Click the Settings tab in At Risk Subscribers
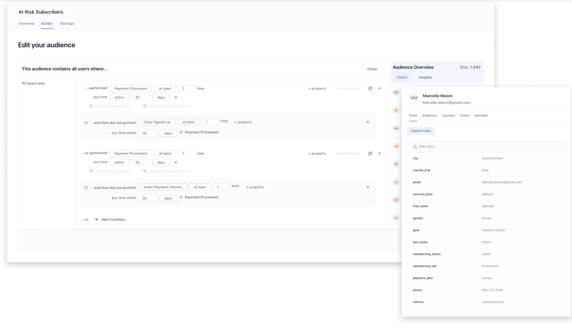Image resolution: width=572 pixels, height=328 pixels. (x=67, y=24)
